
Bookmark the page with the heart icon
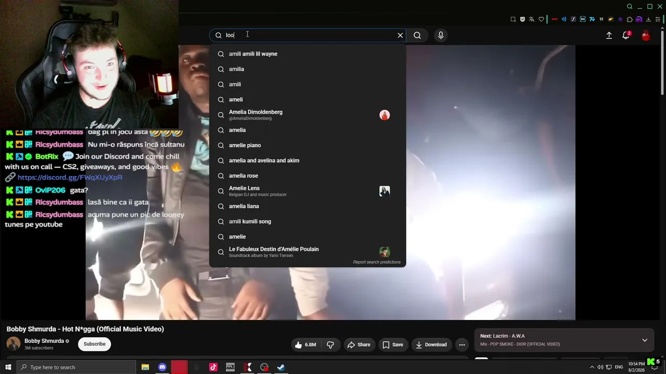point(541,19)
